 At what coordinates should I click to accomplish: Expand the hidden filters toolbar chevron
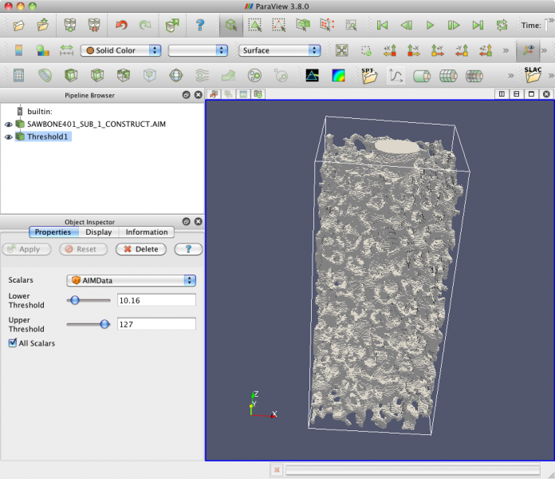click(x=511, y=76)
